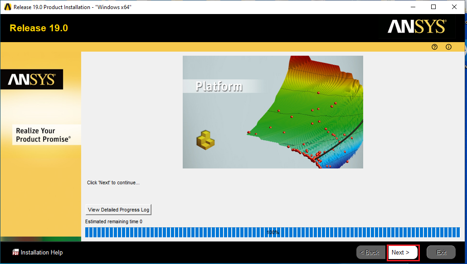Open the View Detailed Progress Log
Viewport: 467px width, 264px height.
(118, 210)
